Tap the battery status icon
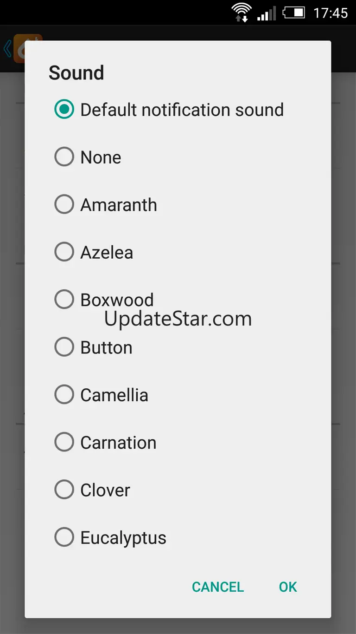The width and height of the screenshot is (356, 634). (x=294, y=13)
